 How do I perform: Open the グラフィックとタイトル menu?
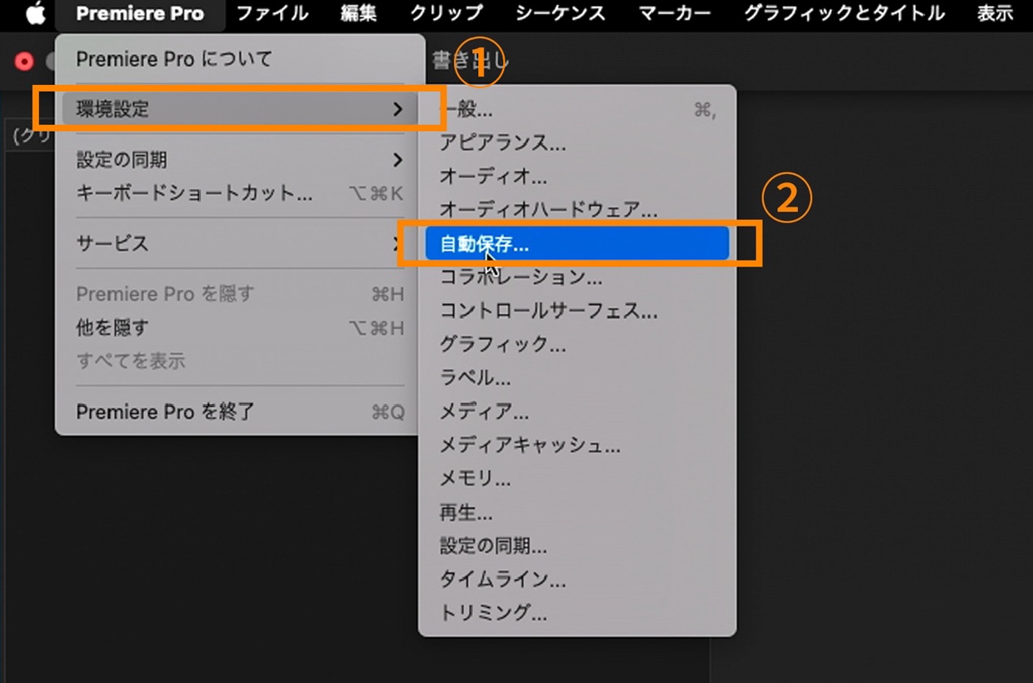point(845,14)
